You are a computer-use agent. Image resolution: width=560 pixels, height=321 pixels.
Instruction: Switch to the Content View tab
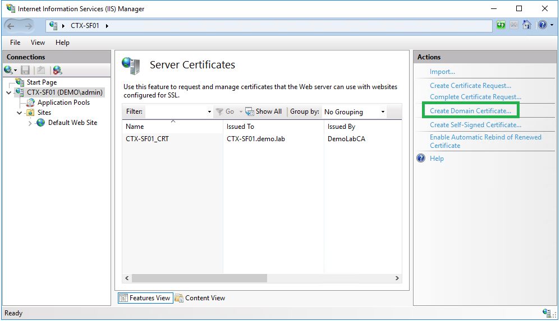point(200,298)
